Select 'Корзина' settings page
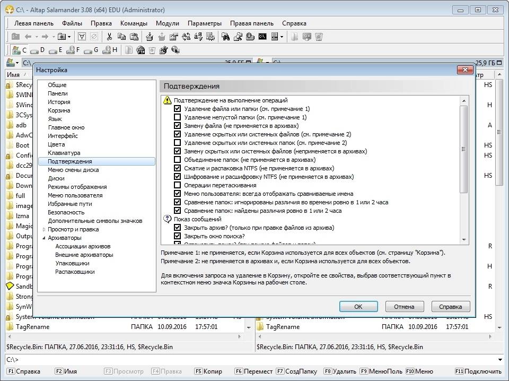This screenshot has width=509, height=381. point(59,110)
